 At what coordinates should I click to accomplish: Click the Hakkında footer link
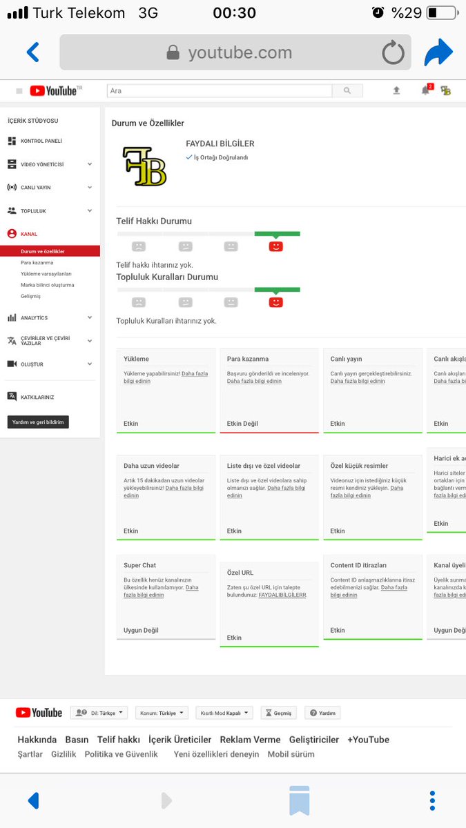[x=37, y=739]
